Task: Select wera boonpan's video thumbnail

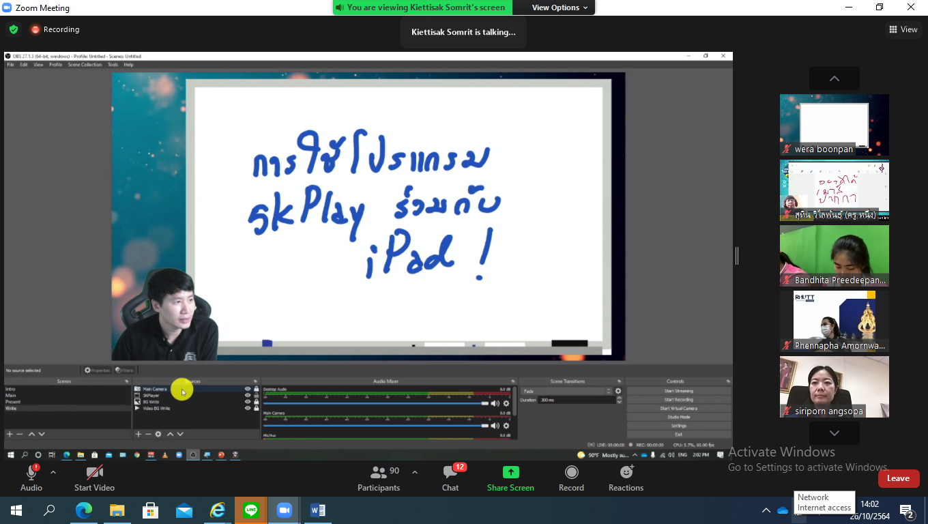Action: click(x=835, y=125)
